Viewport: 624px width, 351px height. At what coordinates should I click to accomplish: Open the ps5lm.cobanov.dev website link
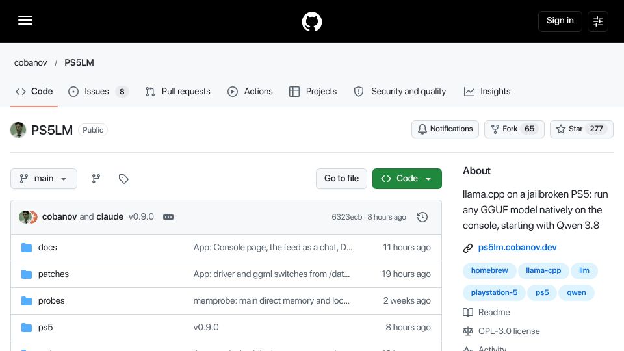click(x=517, y=248)
